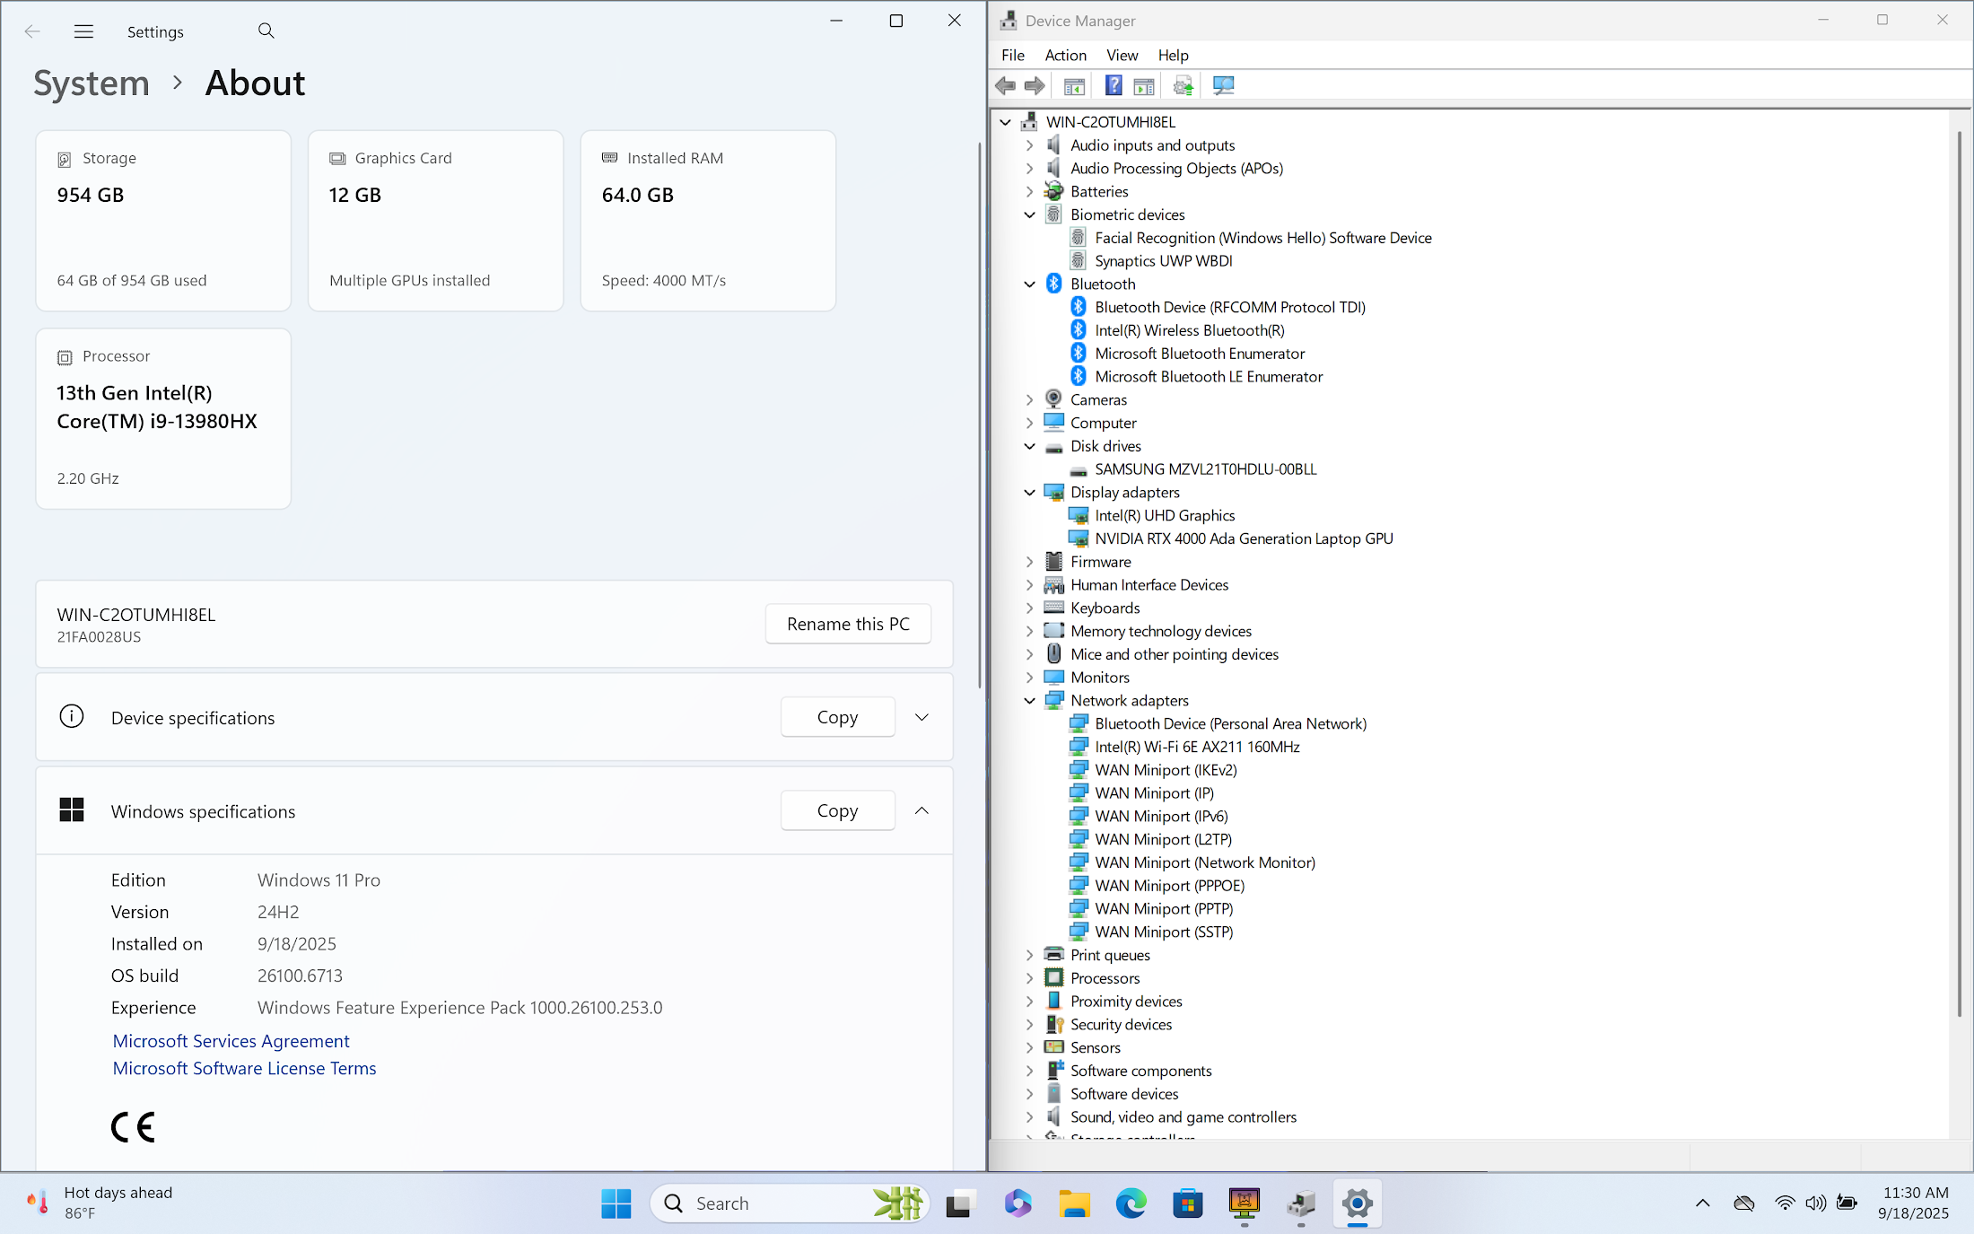Click the blue Help icon in Device Manager toolbar
The height and width of the screenshot is (1234, 1974).
(1114, 86)
